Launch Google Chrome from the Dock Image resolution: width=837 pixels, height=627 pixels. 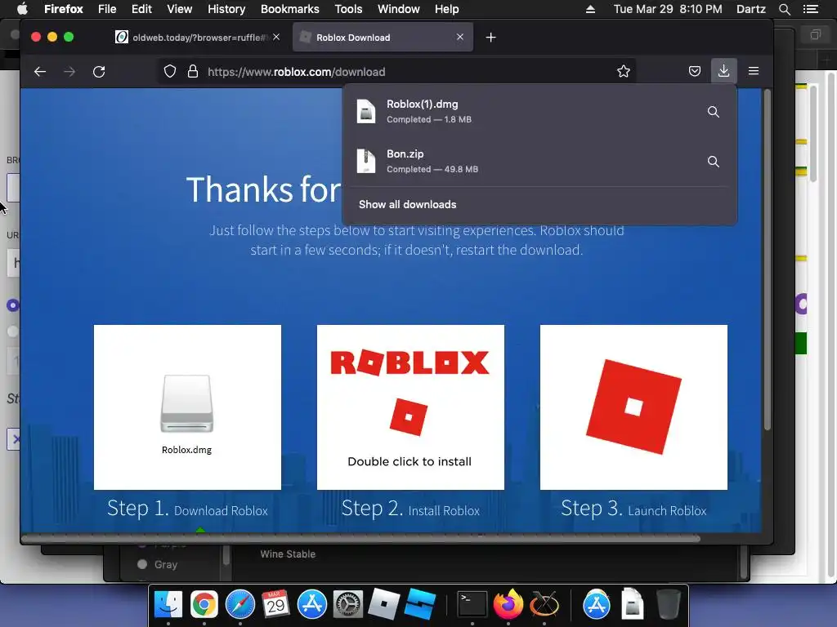coord(204,604)
